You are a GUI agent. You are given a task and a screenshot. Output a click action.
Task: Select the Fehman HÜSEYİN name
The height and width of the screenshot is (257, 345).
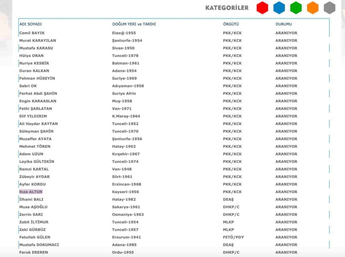(x=37, y=78)
